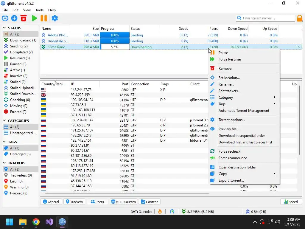Toggle alternative speed limits gauge icon
The width and height of the screenshot is (305, 229).
[x=172, y=211]
